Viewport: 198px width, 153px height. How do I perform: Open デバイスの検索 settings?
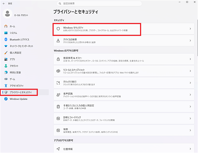pyautogui.click(x=124, y=41)
